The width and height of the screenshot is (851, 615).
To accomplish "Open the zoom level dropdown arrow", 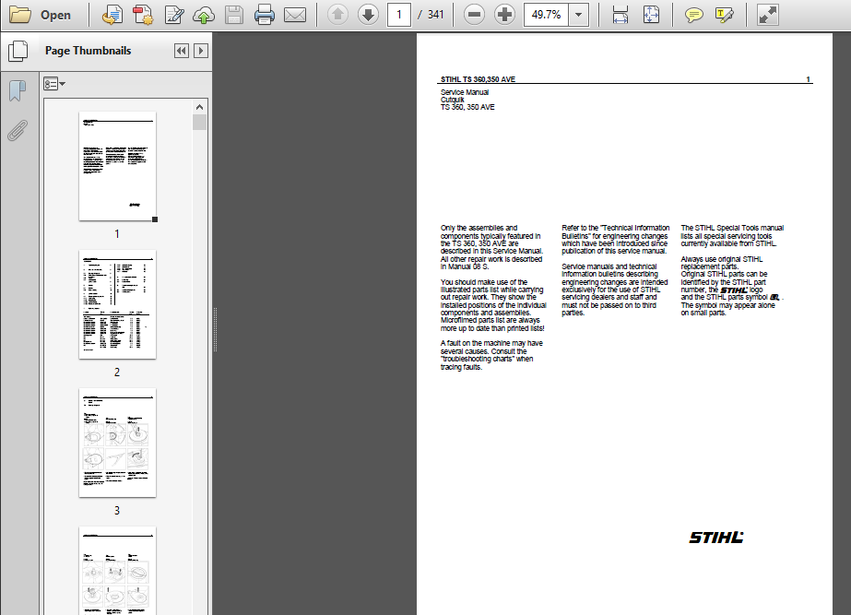I will pos(578,15).
